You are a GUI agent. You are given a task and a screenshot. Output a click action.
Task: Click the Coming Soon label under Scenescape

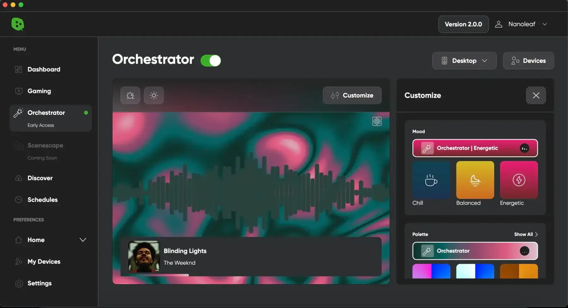(42, 158)
